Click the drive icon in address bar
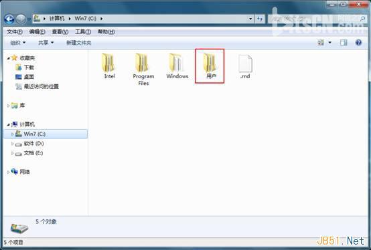 pos(37,18)
